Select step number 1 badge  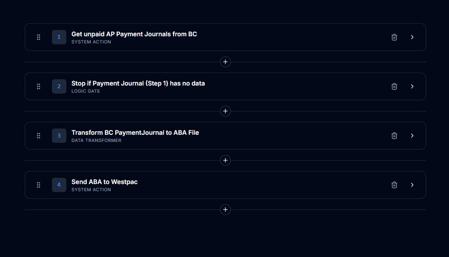tap(59, 37)
